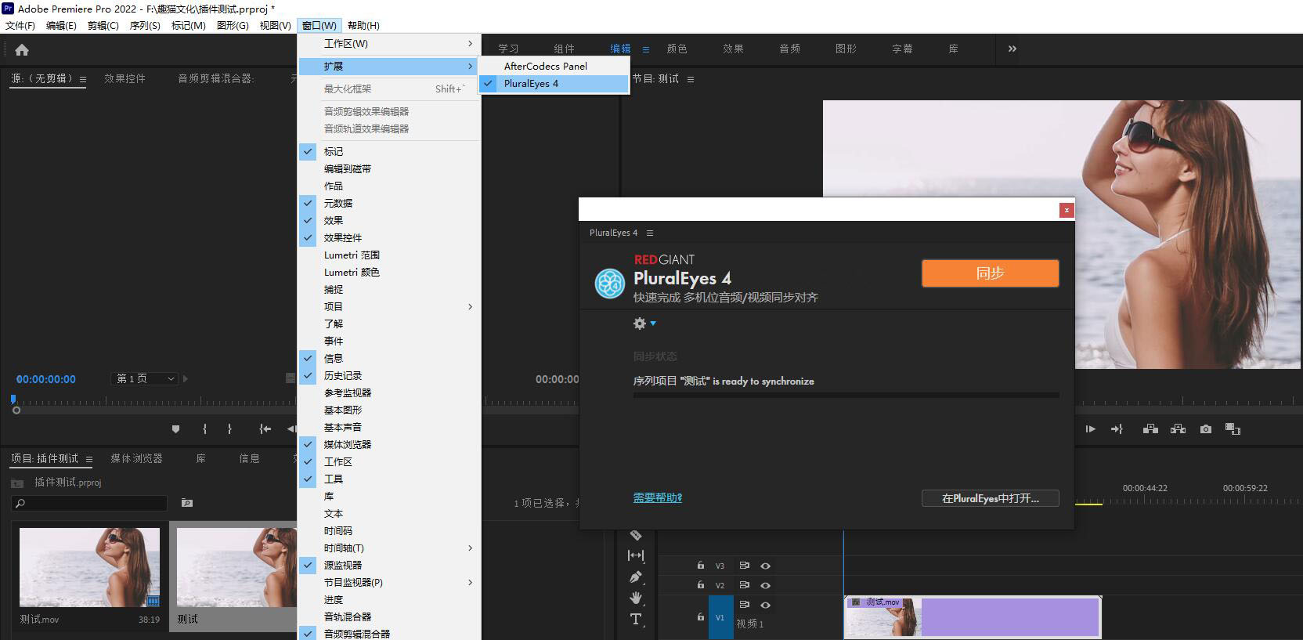Click Mark In in source monitor
1303x640 pixels.
[204, 429]
